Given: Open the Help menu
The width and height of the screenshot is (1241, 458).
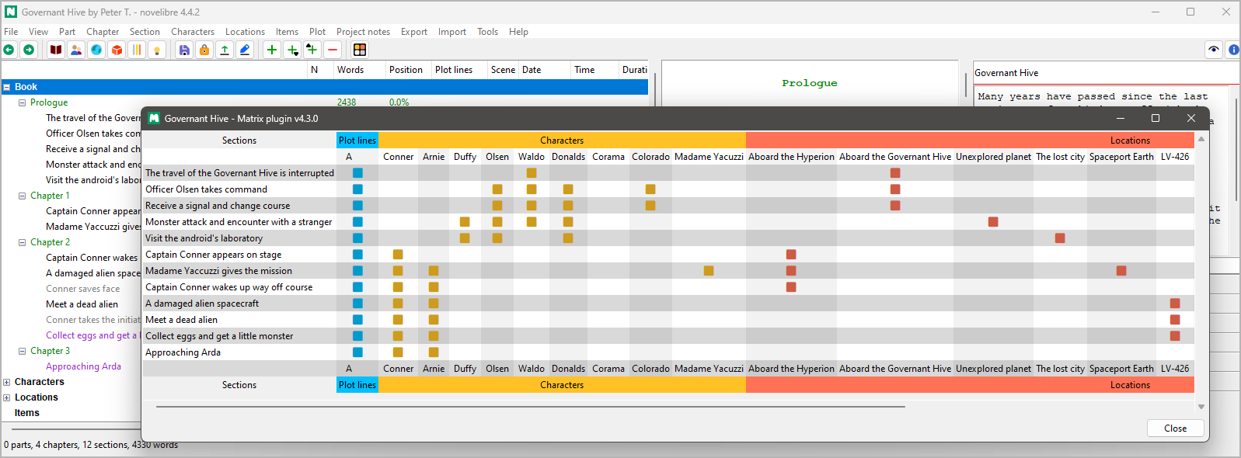Looking at the screenshot, I should [x=518, y=32].
